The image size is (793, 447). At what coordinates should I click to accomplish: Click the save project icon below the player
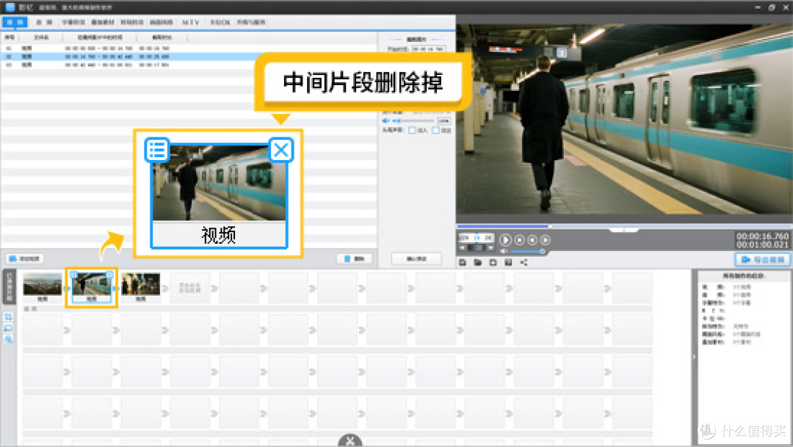pyautogui.click(x=463, y=263)
